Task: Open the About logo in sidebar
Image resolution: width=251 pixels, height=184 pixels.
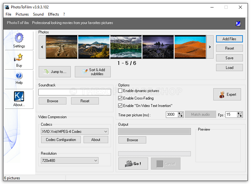Action: (x=19, y=99)
